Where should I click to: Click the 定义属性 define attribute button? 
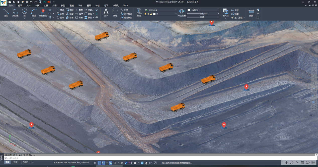(238, 17)
